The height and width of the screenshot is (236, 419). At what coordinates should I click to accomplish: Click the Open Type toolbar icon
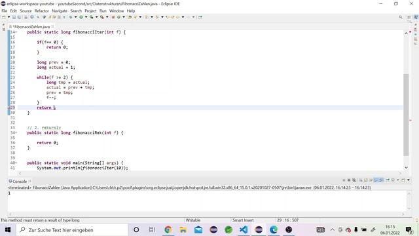pyautogui.click(x=130, y=17)
